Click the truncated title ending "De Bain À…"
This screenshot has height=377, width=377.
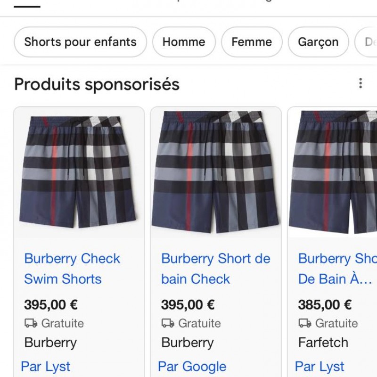point(336,279)
